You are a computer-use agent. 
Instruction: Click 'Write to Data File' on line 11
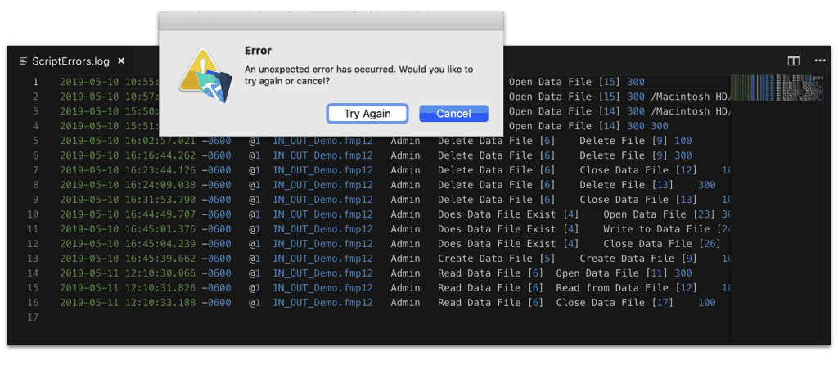click(x=656, y=229)
